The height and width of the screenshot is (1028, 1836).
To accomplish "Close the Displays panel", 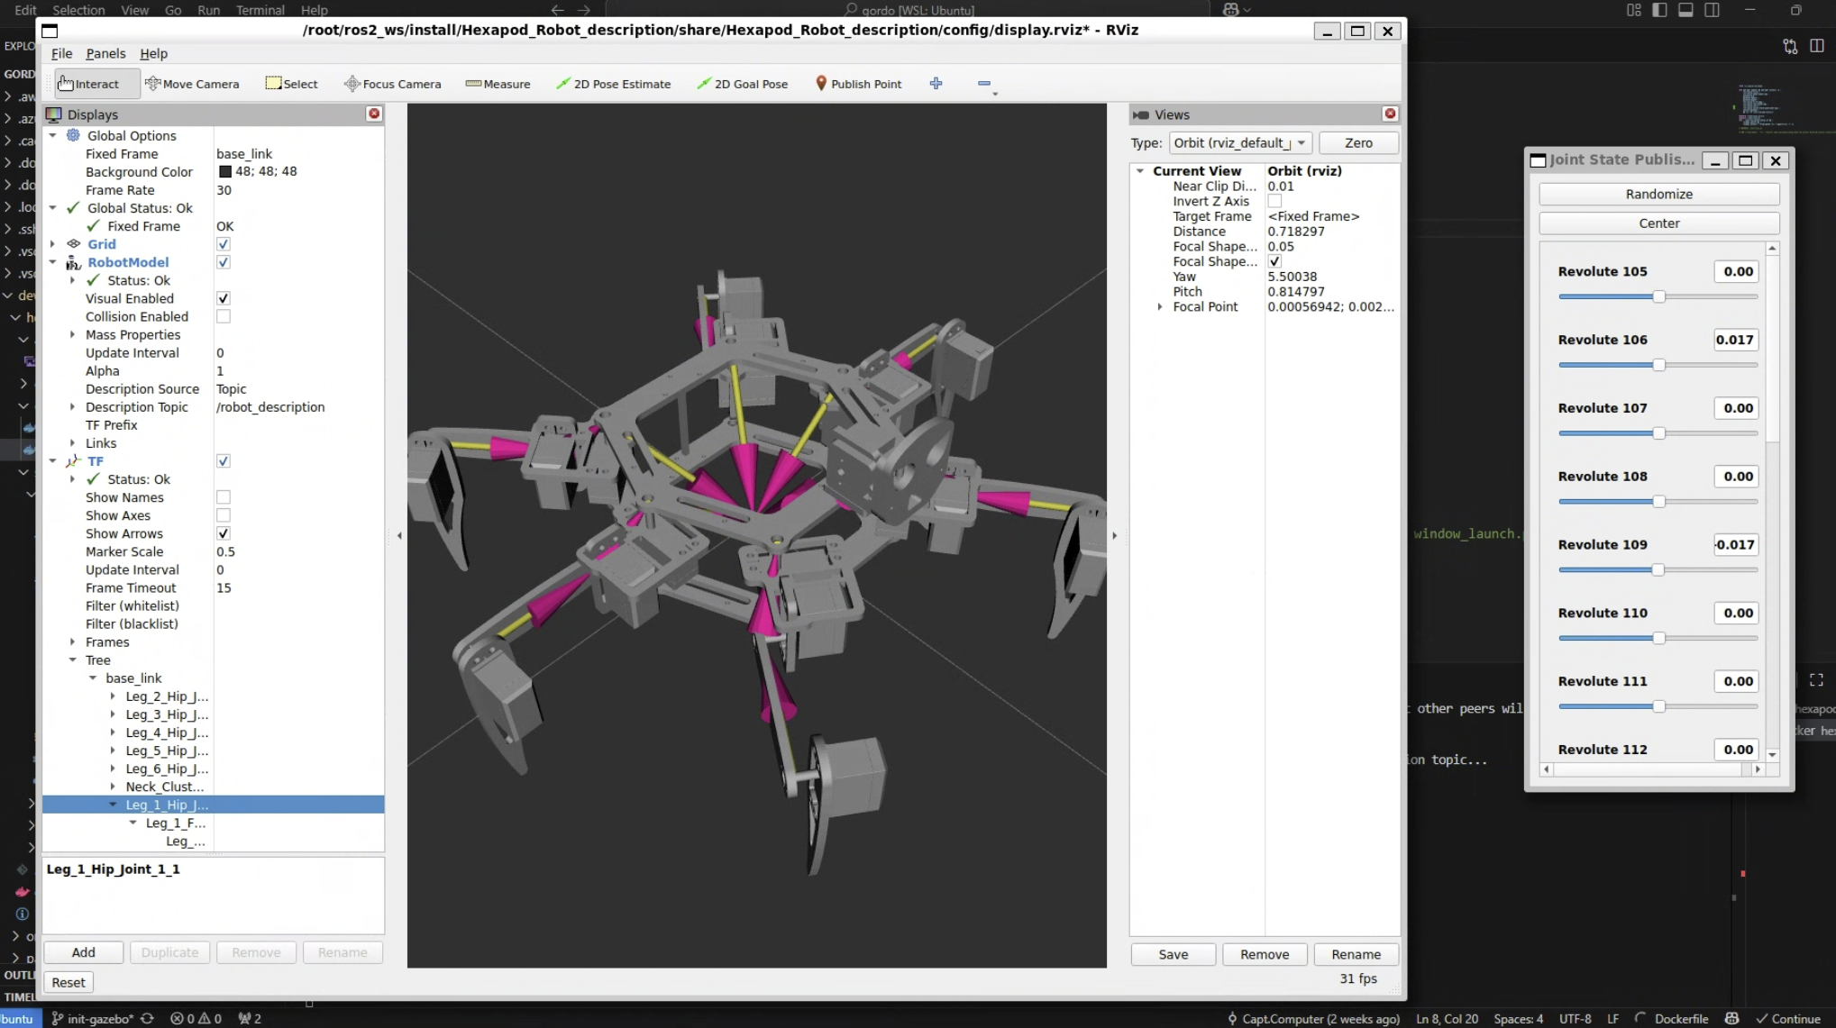I will [374, 114].
